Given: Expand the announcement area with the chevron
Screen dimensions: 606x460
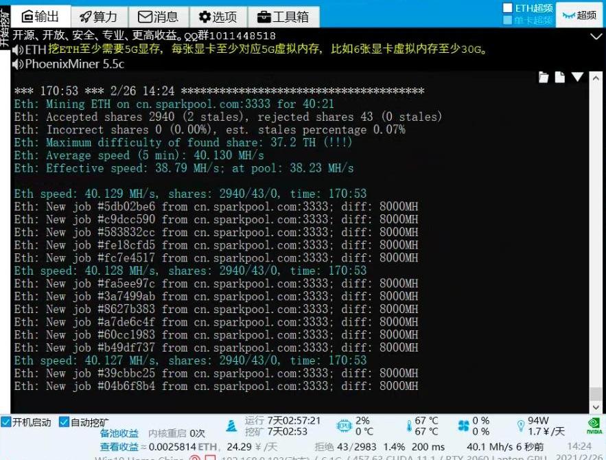Looking at the screenshot, I should click(x=596, y=36).
